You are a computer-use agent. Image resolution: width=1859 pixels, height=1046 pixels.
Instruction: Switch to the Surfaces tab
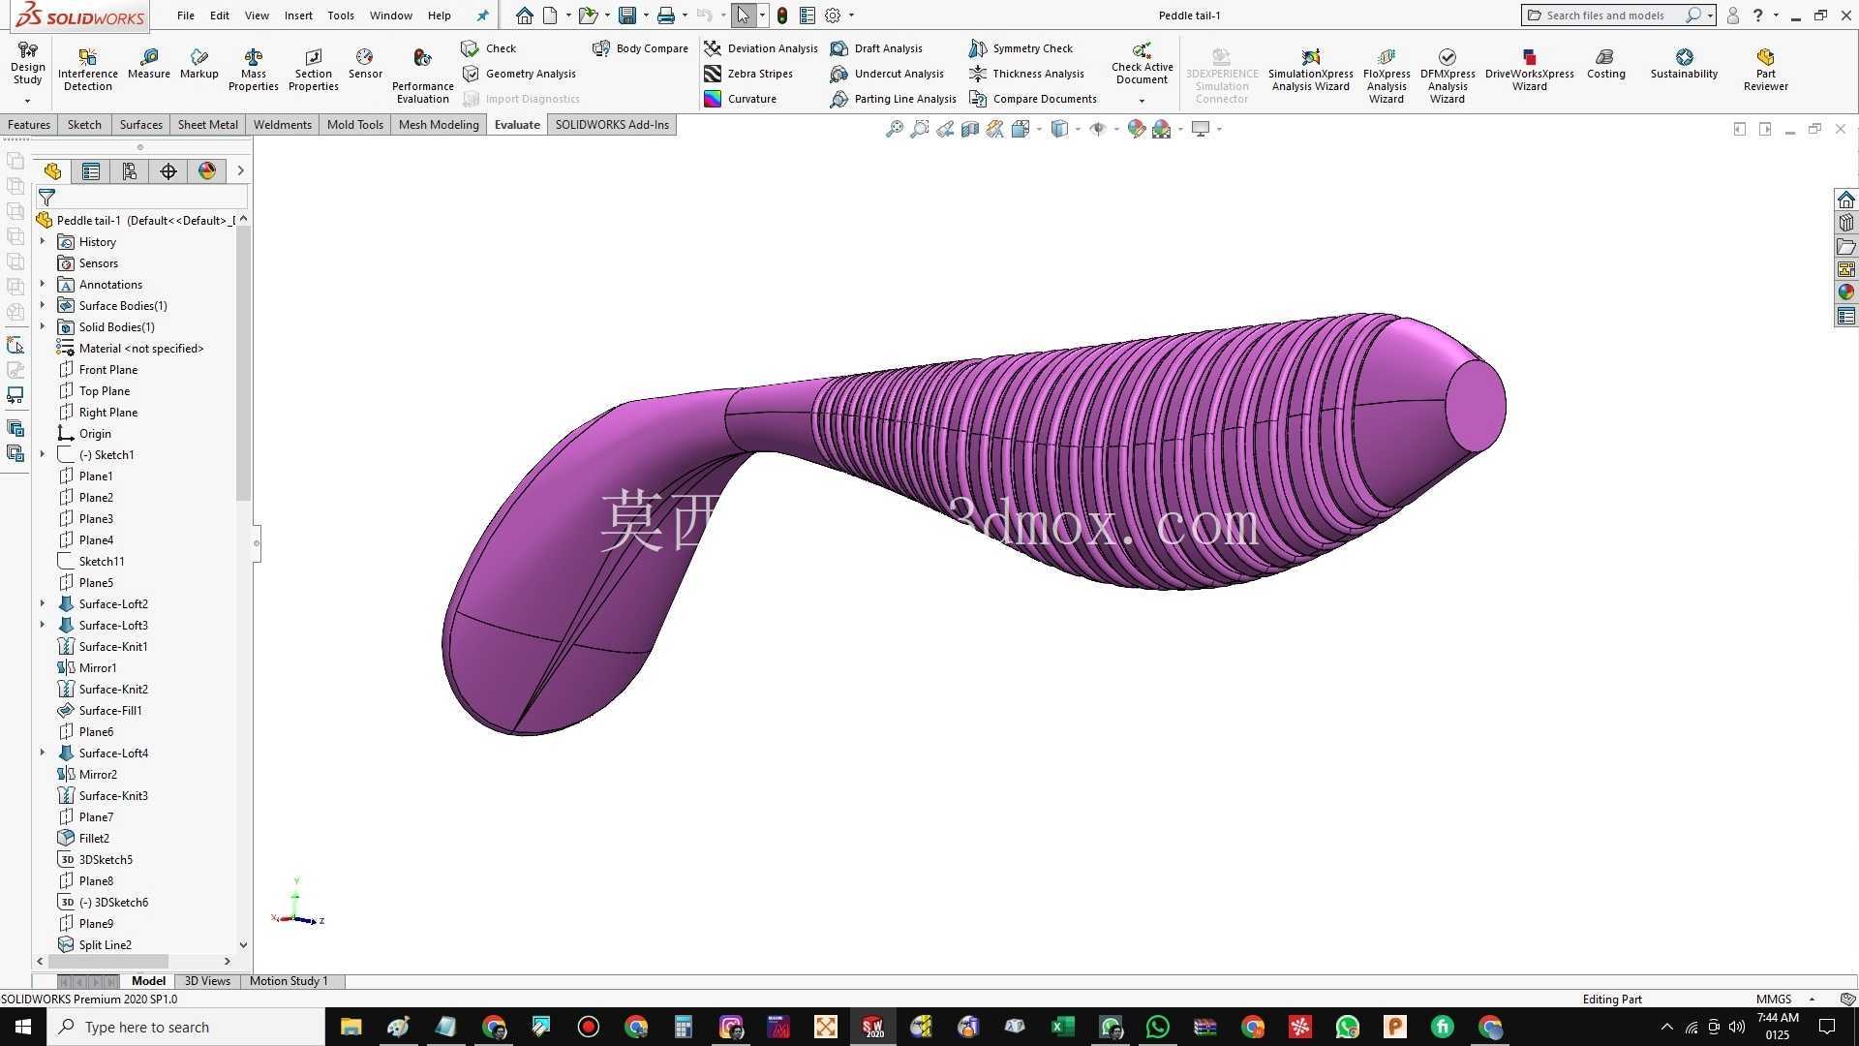(x=140, y=125)
